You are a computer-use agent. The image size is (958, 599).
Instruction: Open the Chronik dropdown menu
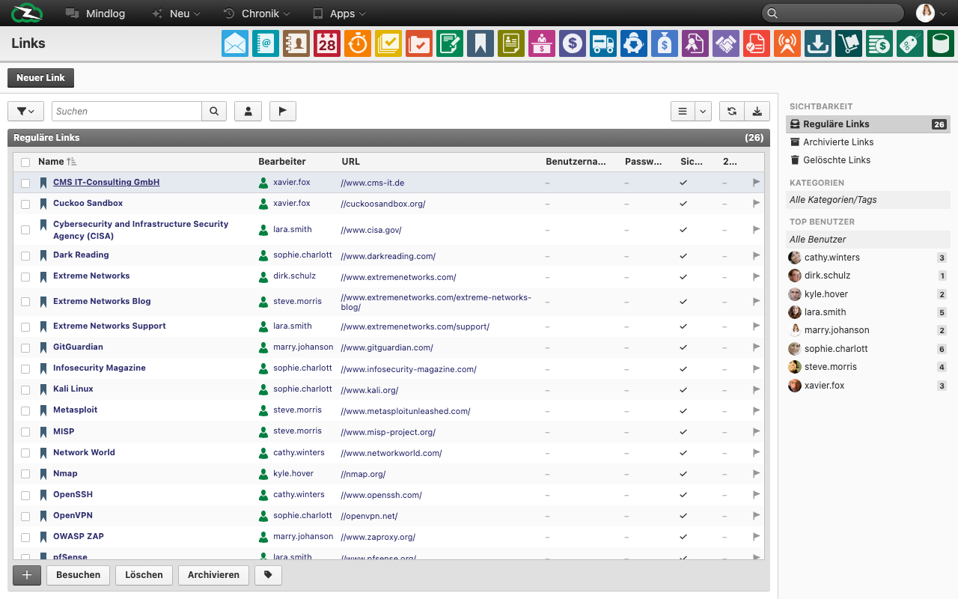[257, 13]
